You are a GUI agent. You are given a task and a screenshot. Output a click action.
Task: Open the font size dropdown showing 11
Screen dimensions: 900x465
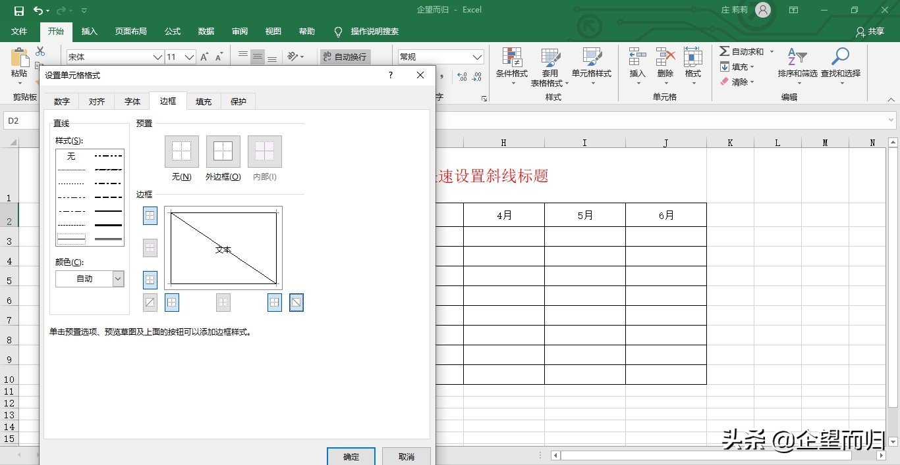click(x=189, y=57)
